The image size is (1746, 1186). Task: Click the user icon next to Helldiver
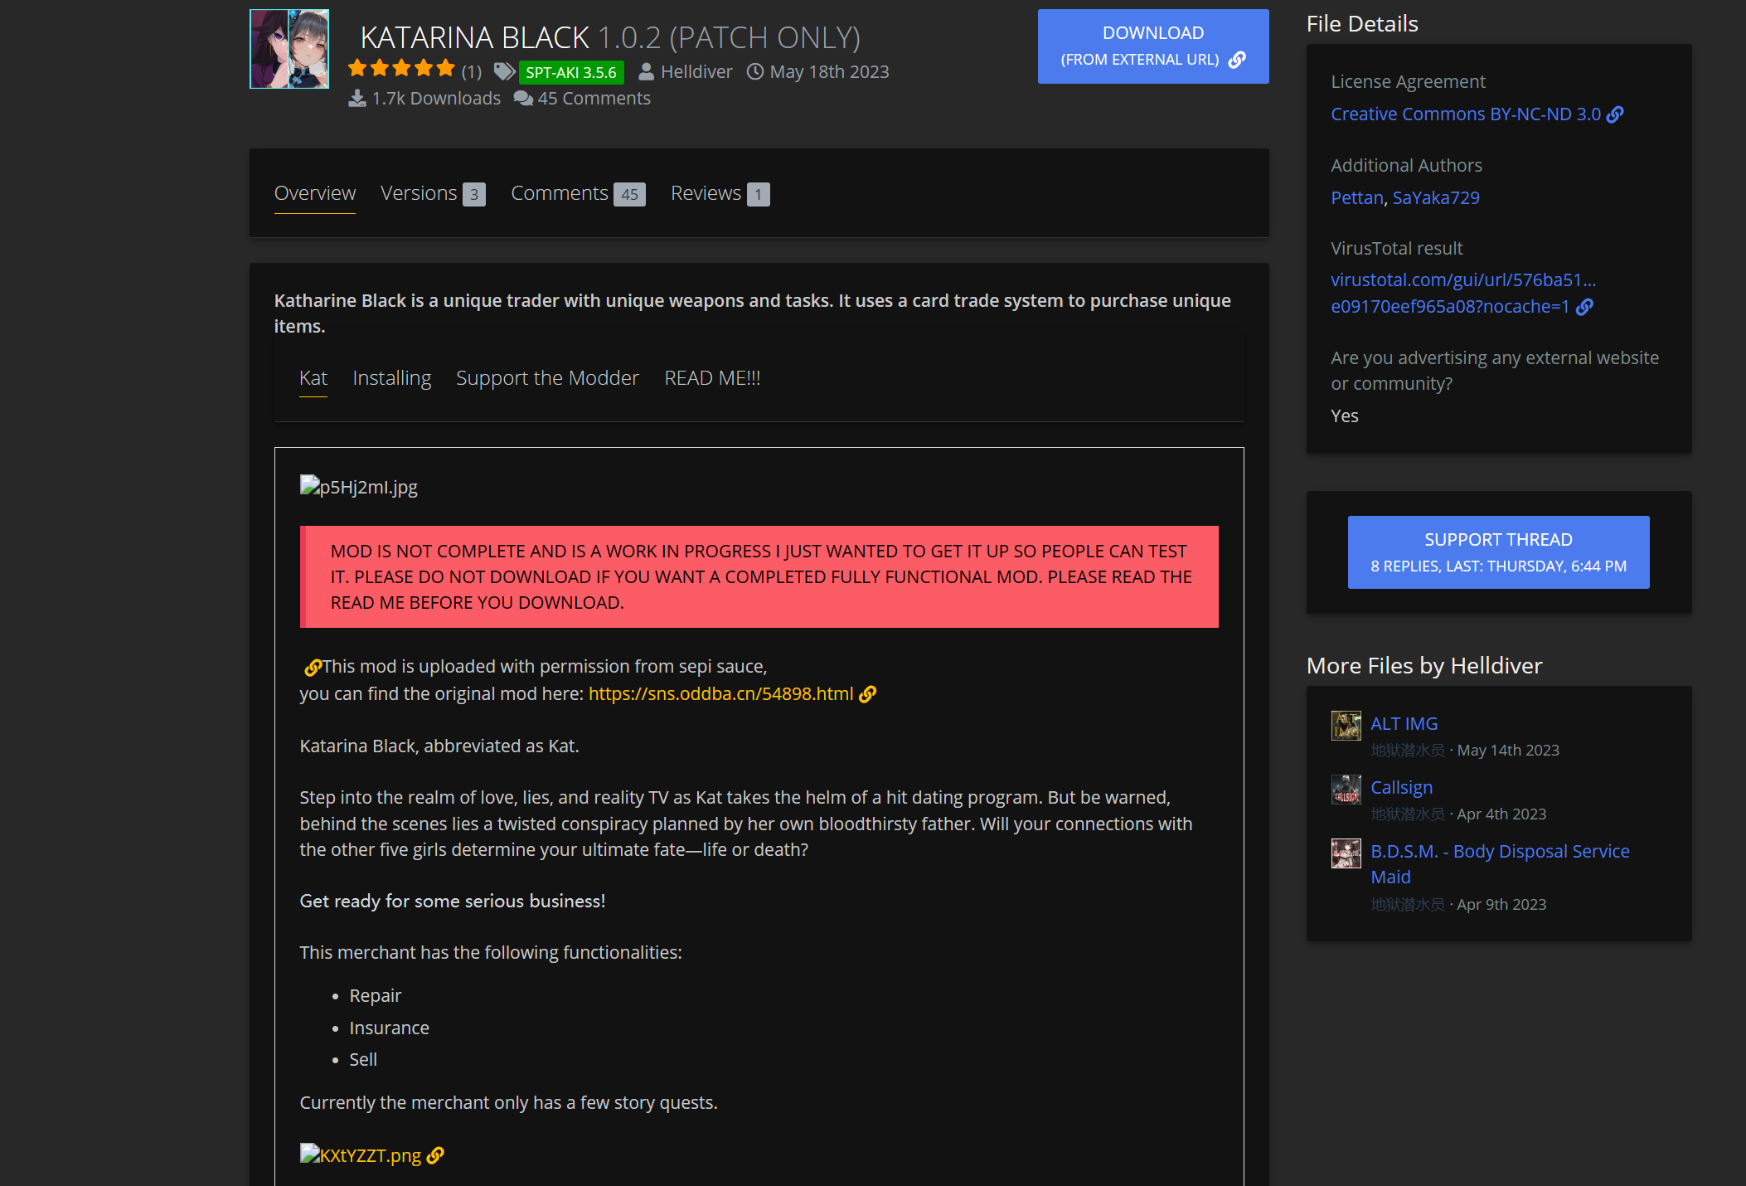pos(646,72)
